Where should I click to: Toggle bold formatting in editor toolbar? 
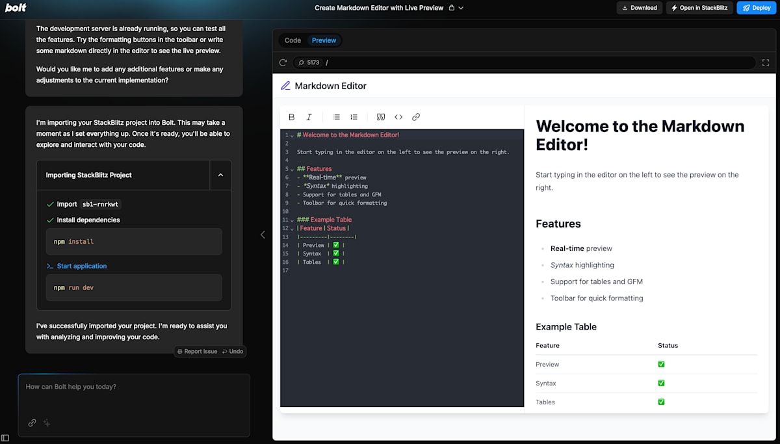coord(291,117)
